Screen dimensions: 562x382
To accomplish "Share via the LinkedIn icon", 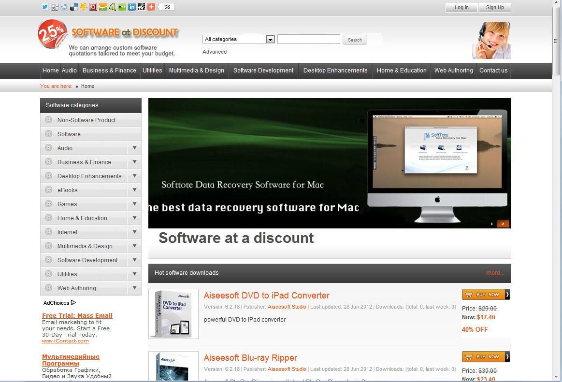I will click(x=131, y=7).
